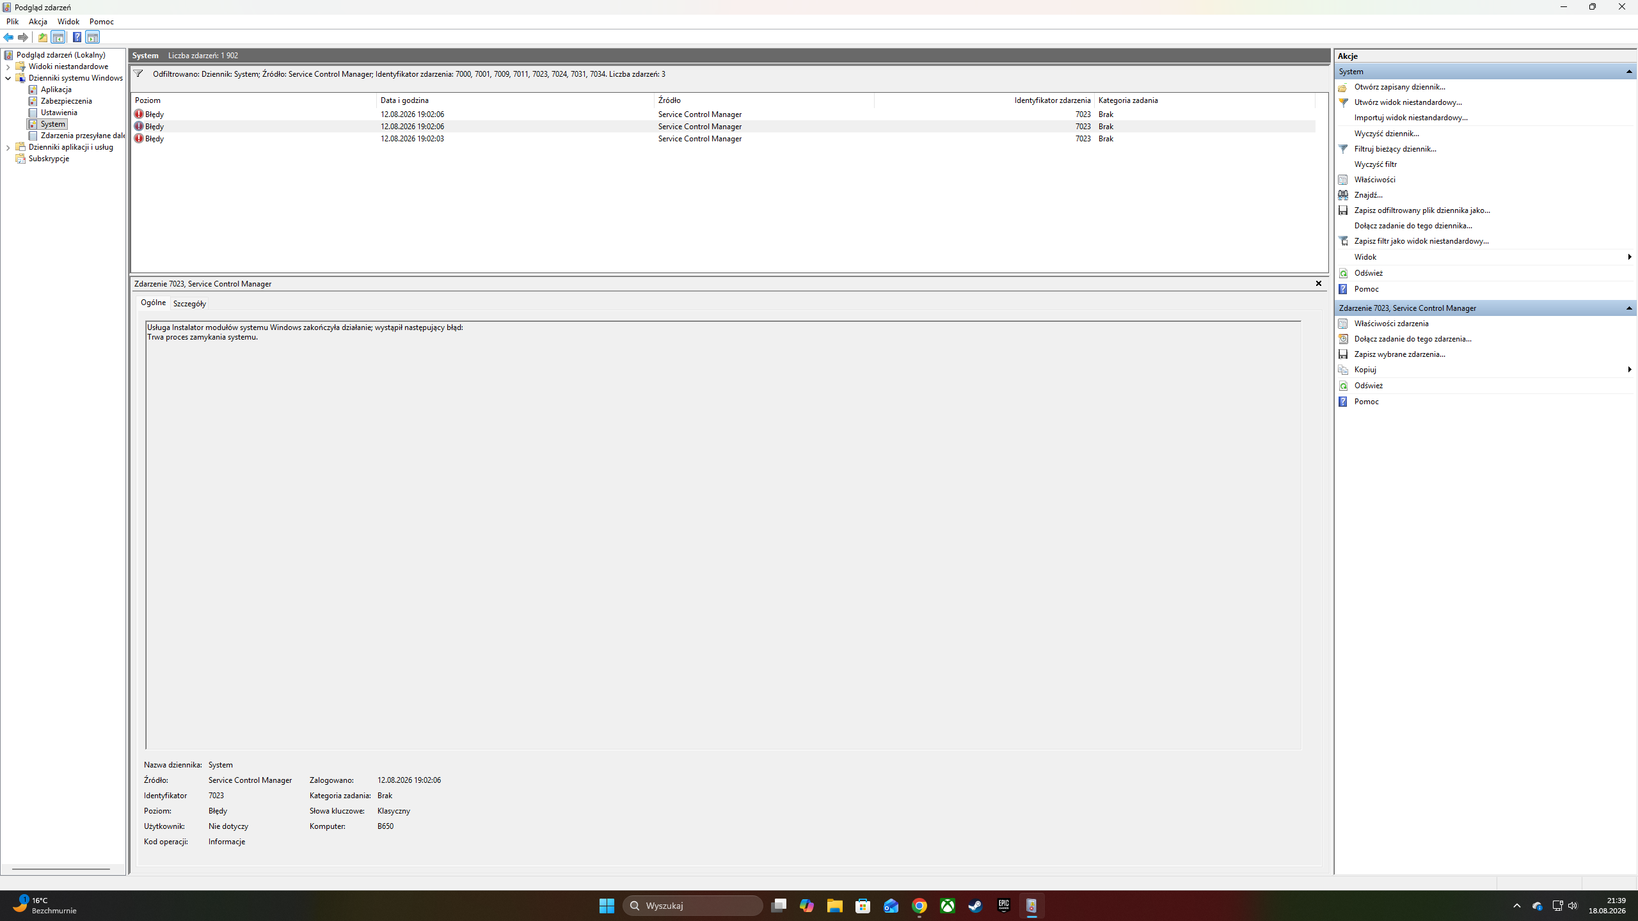Collapse the System actions section
Image resolution: width=1638 pixels, height=921 pixels.
pos(1629,72)
